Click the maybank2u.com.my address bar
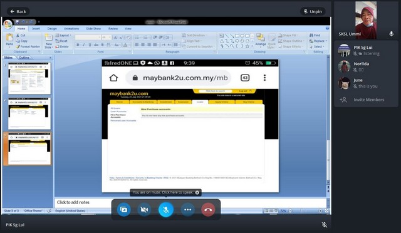The image size is (401, 233). click(x=178, y=78)
